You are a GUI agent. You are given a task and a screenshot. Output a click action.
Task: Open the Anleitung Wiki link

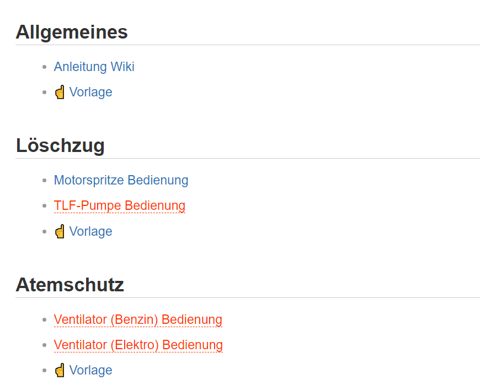pos(94,67)
